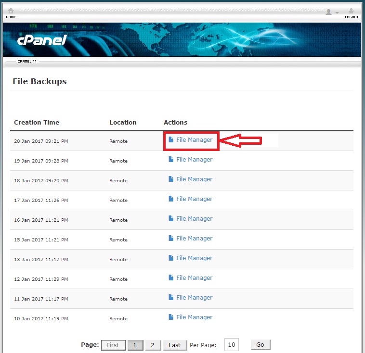Click the Last page button
365x353 pixels.
(175, 345)
